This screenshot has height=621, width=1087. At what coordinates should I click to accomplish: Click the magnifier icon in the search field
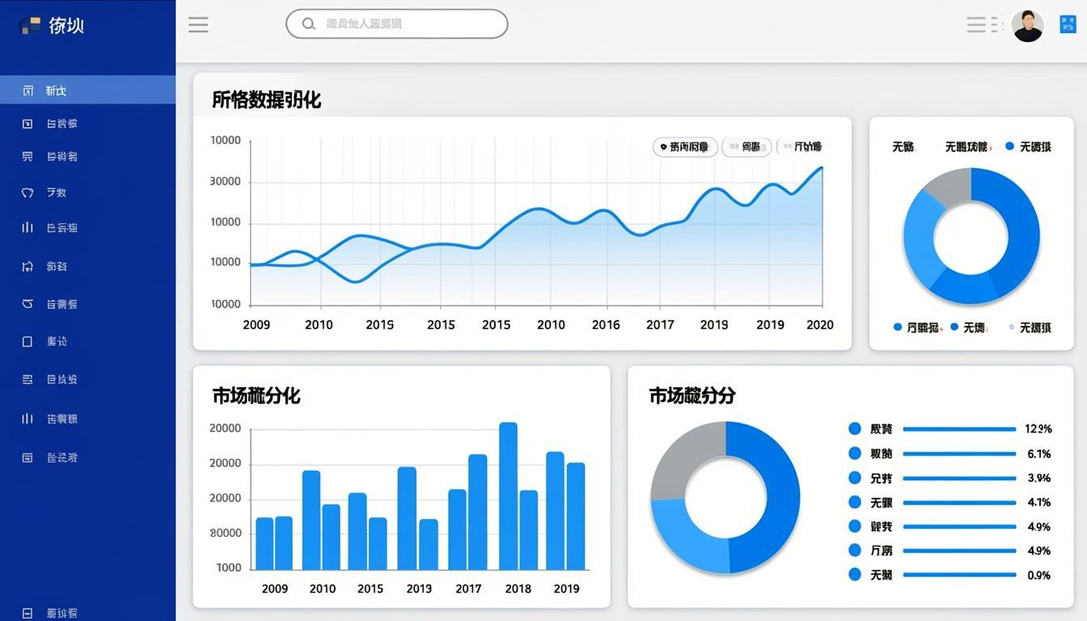click(308, 24)
